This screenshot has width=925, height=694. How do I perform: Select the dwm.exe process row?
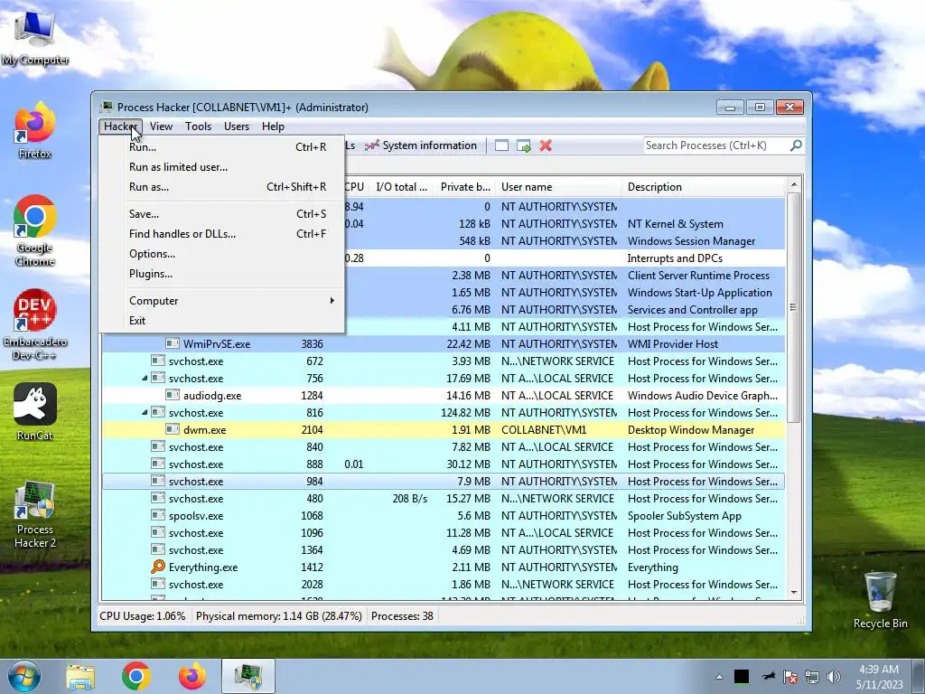pyautogui.click(x=444, y=429)
